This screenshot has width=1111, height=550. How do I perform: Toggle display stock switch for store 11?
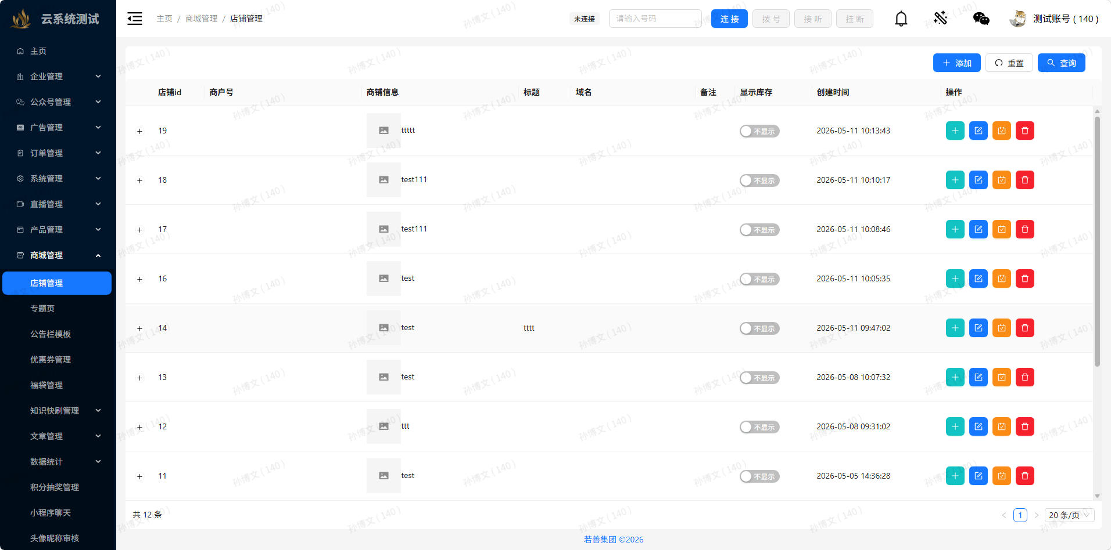759,476
